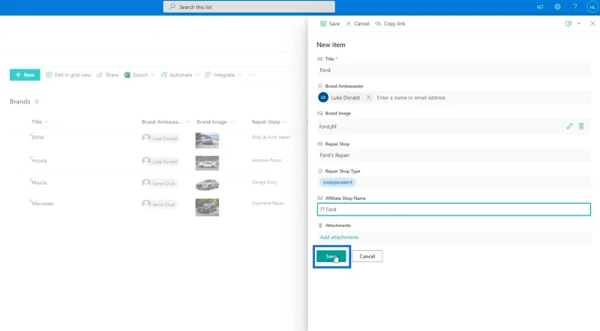
Task: Click the Mercedes list item title
Action: click(x=43, y=204)
